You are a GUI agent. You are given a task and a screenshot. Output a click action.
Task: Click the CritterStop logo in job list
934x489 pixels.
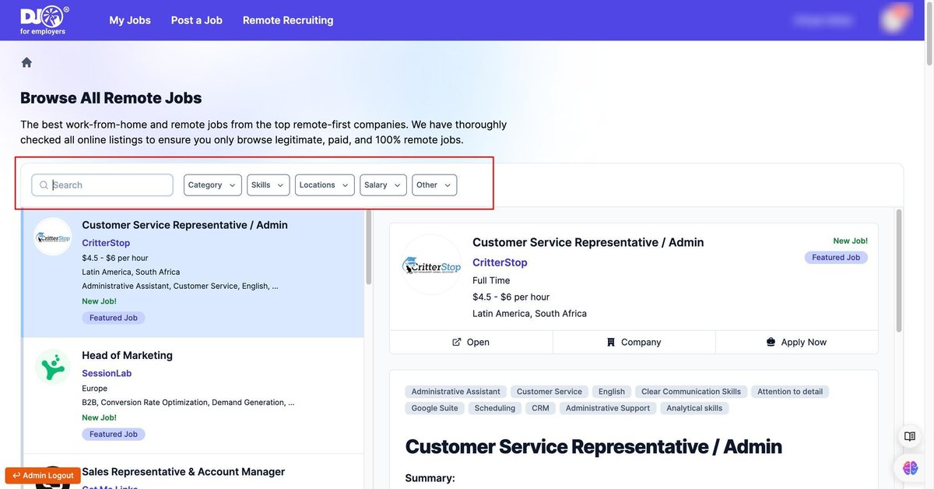[x=53, y=237]
